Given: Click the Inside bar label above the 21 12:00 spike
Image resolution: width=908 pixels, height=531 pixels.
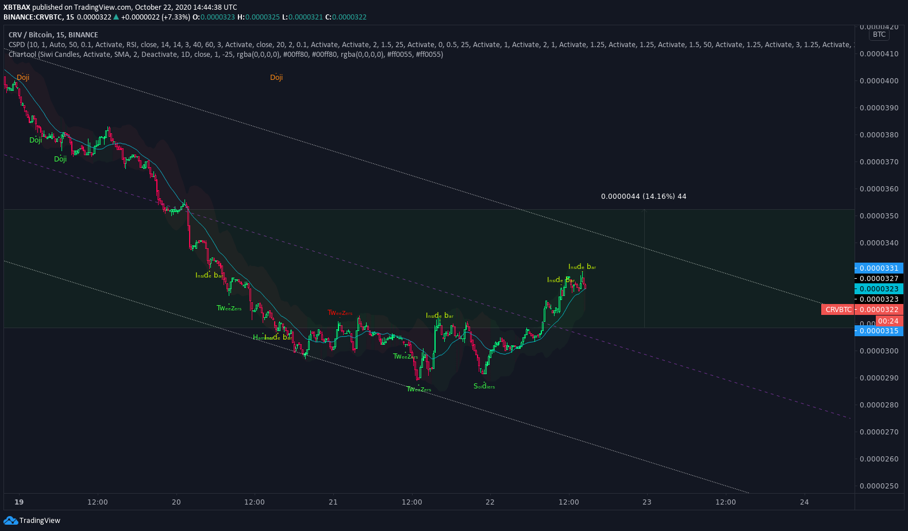Looking at the screenshot, I should coord(440,315).
